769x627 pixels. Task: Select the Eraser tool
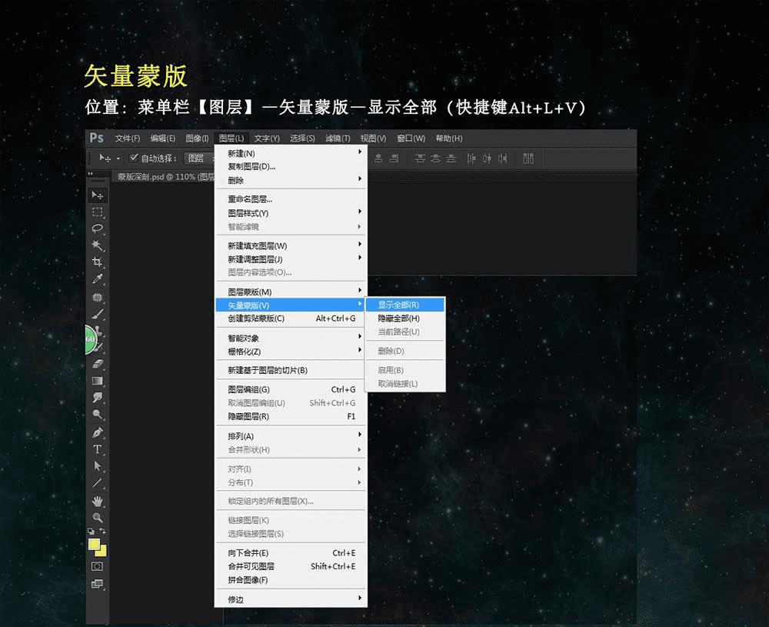(x=97, y=364)
